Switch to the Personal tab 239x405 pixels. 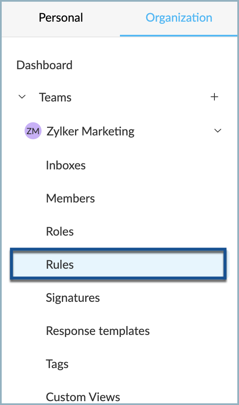pos(61,18)
